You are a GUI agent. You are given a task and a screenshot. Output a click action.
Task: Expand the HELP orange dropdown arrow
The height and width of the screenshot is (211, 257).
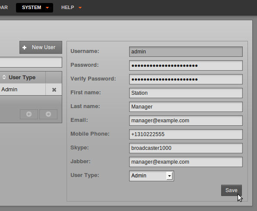80,8
